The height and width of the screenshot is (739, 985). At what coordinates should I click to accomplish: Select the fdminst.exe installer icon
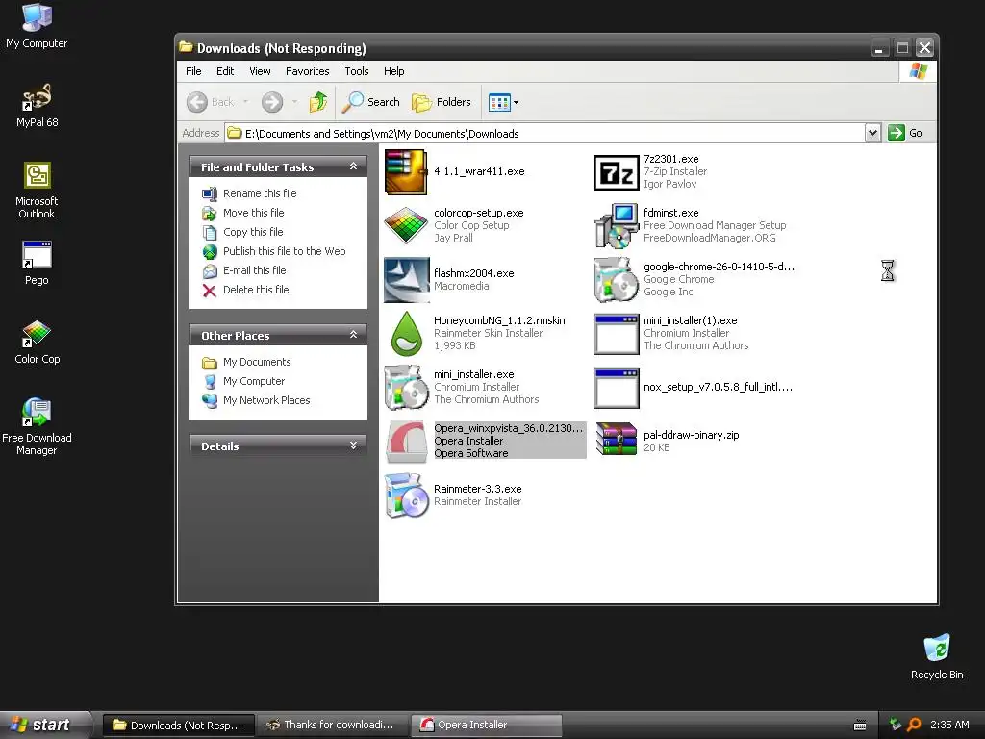point(617,225)
